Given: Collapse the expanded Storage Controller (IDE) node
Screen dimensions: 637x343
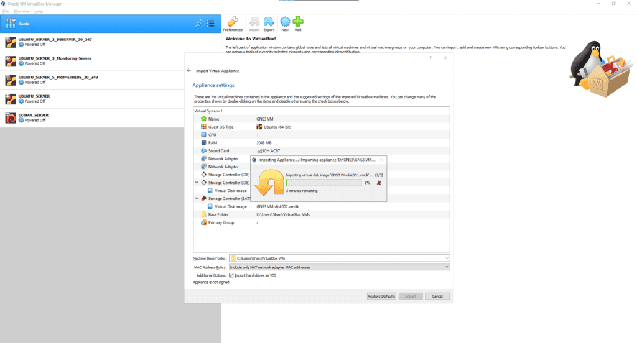Looking at the screenshot, I should tap(197, 183).
